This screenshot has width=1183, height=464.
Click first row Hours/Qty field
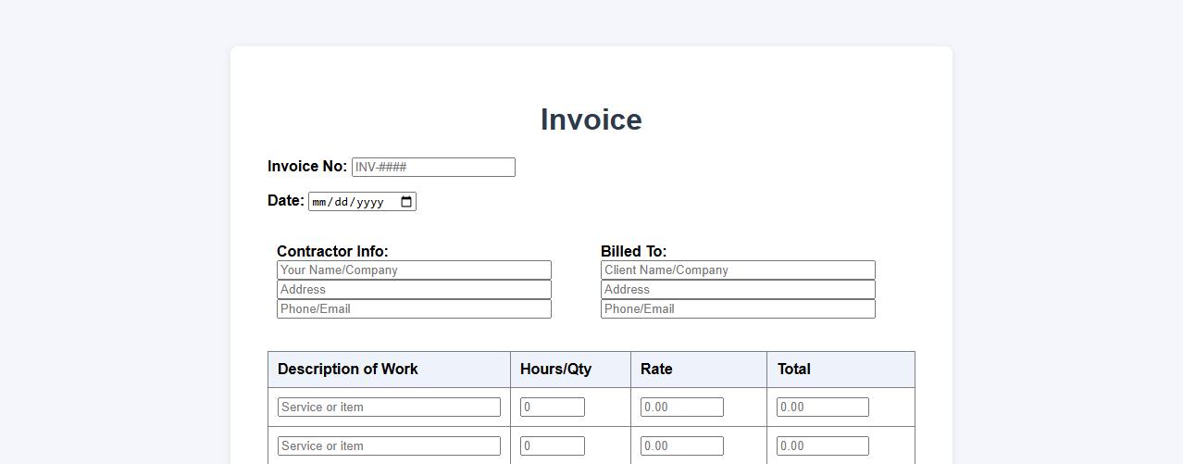553,408
